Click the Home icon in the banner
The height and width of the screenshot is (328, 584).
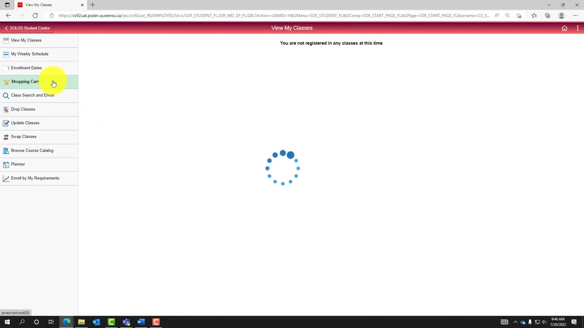pos(564,28)
